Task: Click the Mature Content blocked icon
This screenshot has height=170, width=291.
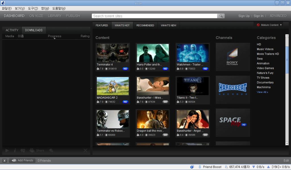Action: 258,25
